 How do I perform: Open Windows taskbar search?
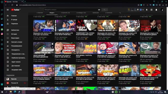pyautogui.click(x=6, y=92)
